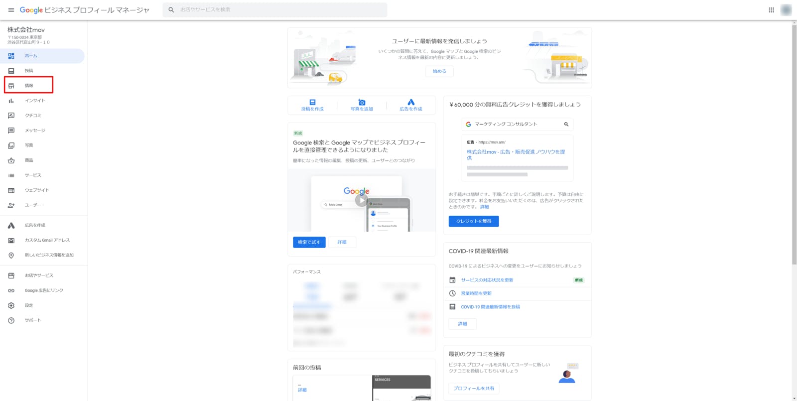Screen dimensions: 797x401
Task: Click 詳細 under 前回の投稿
Action: (302, 390)
